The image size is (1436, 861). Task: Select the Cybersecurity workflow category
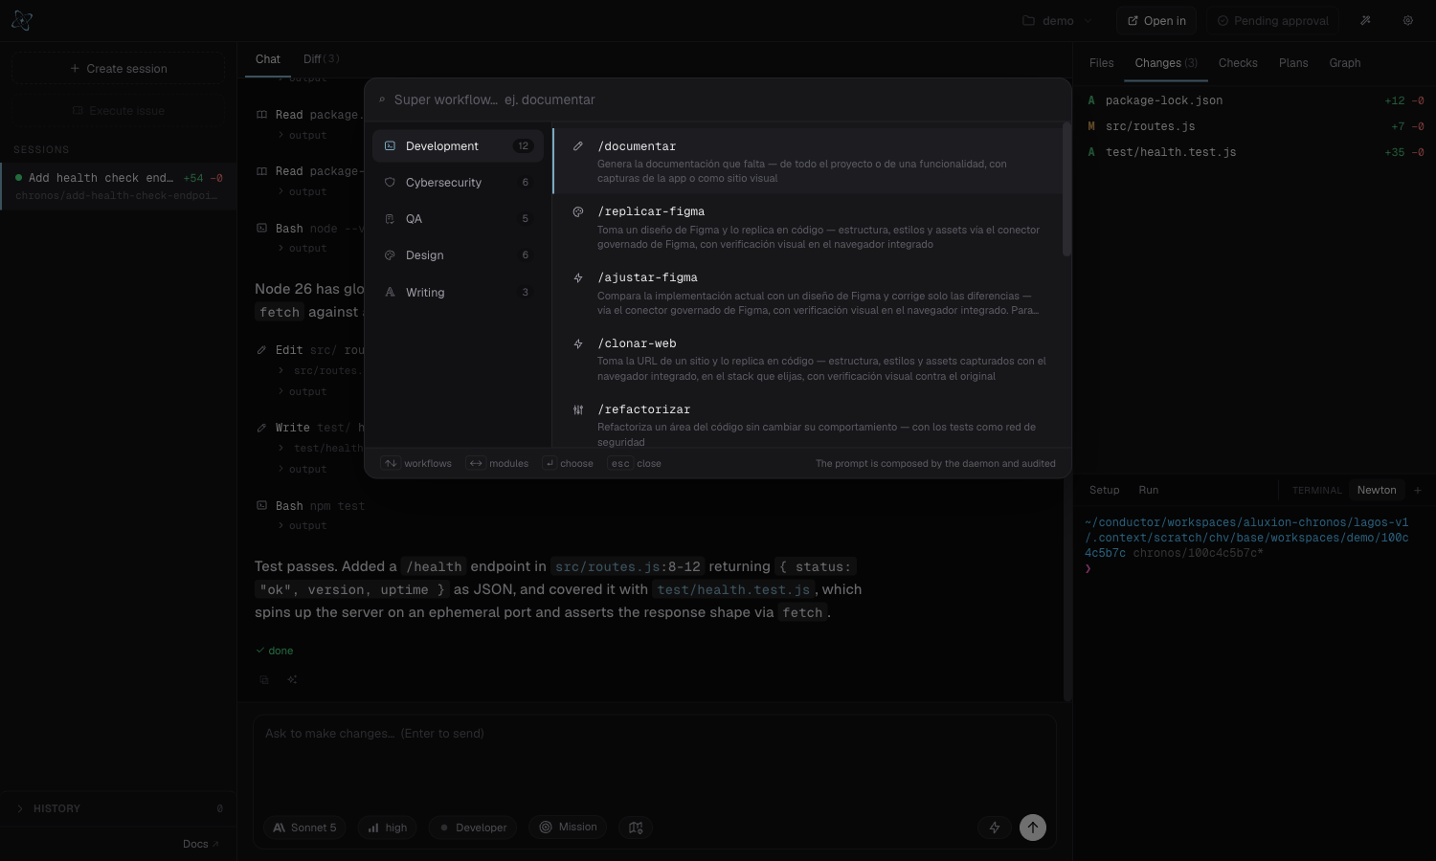coord(458,183)
